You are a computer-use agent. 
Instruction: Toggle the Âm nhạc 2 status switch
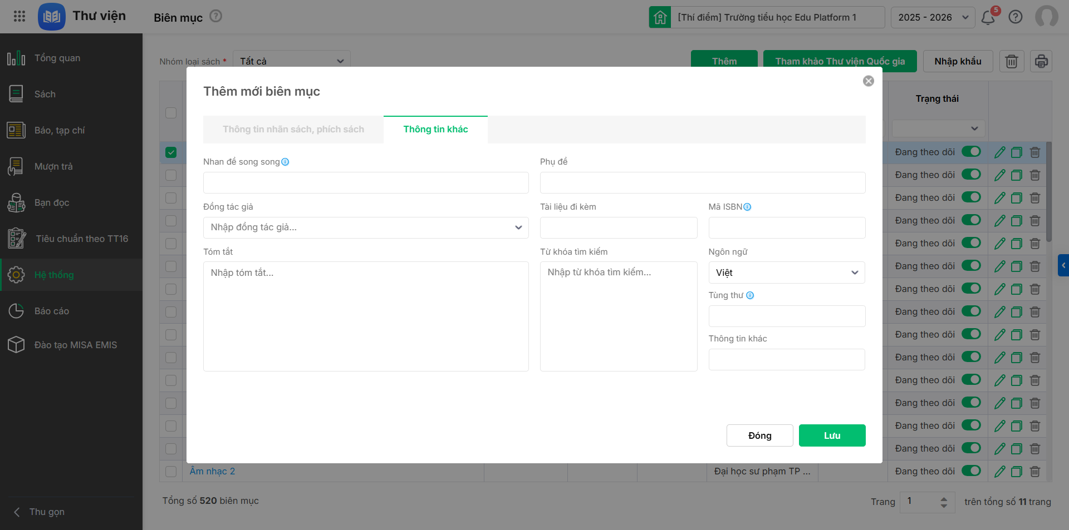point(971,471)
